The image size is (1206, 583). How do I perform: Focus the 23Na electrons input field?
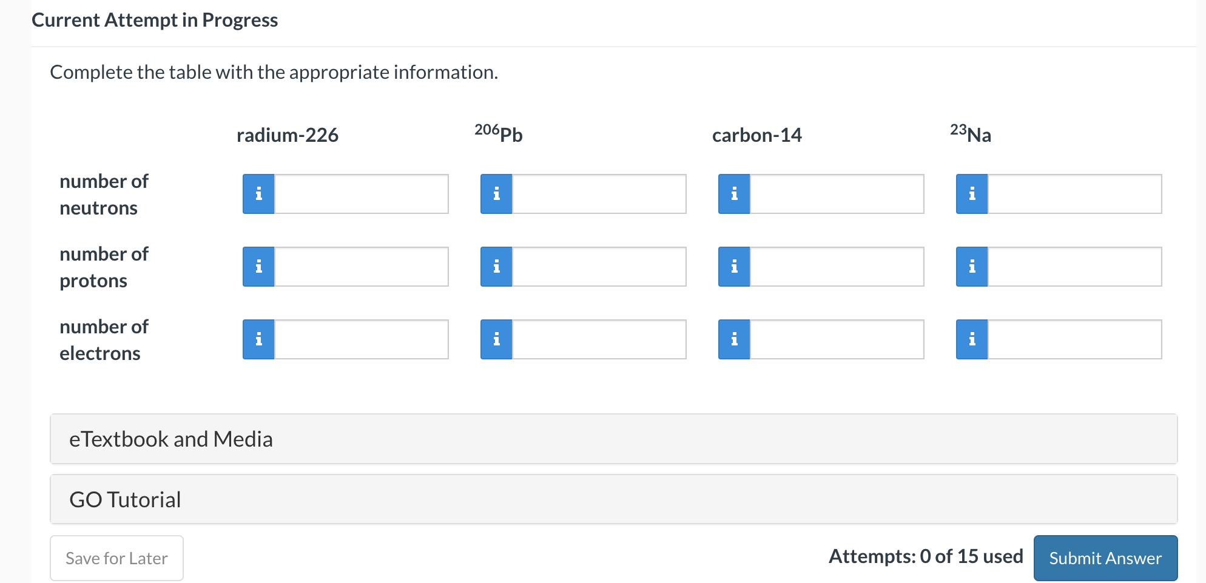click(x=1074, y=339)
